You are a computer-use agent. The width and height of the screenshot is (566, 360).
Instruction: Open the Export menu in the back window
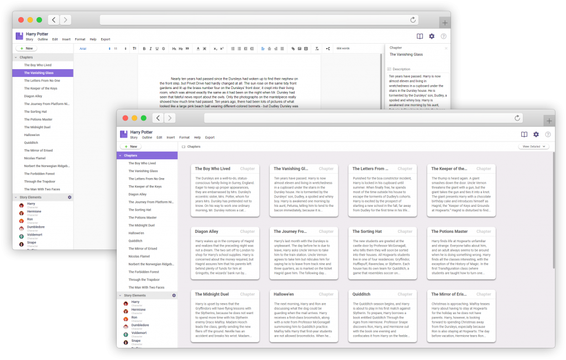pyautogui.click(x=106, y=39)
